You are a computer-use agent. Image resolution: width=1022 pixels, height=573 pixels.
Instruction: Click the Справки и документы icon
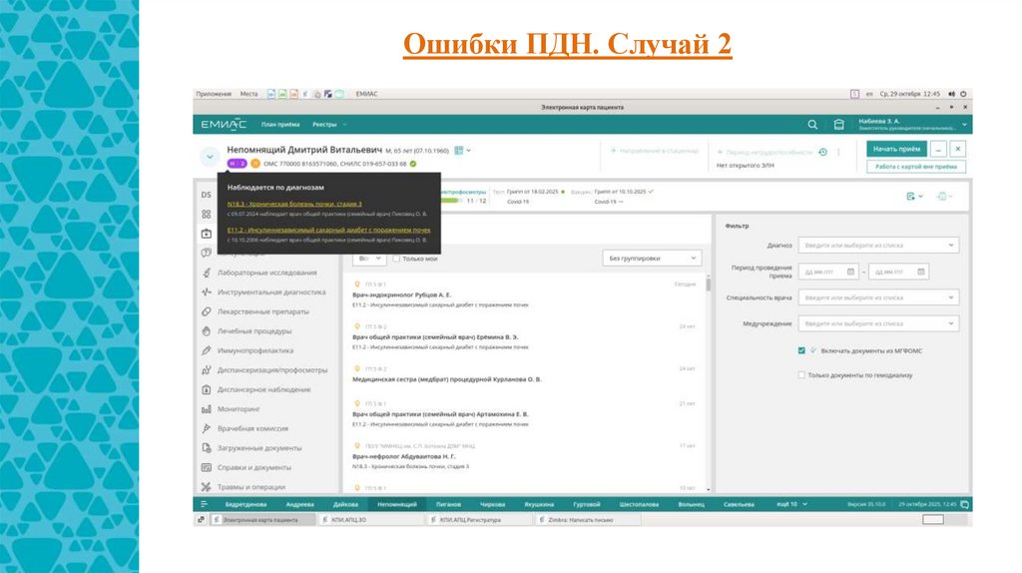coord(206,467)
